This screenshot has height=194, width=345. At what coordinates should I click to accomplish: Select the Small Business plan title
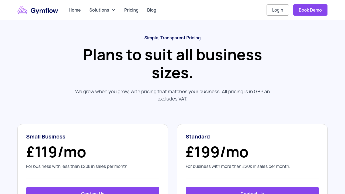coord(46,137)
